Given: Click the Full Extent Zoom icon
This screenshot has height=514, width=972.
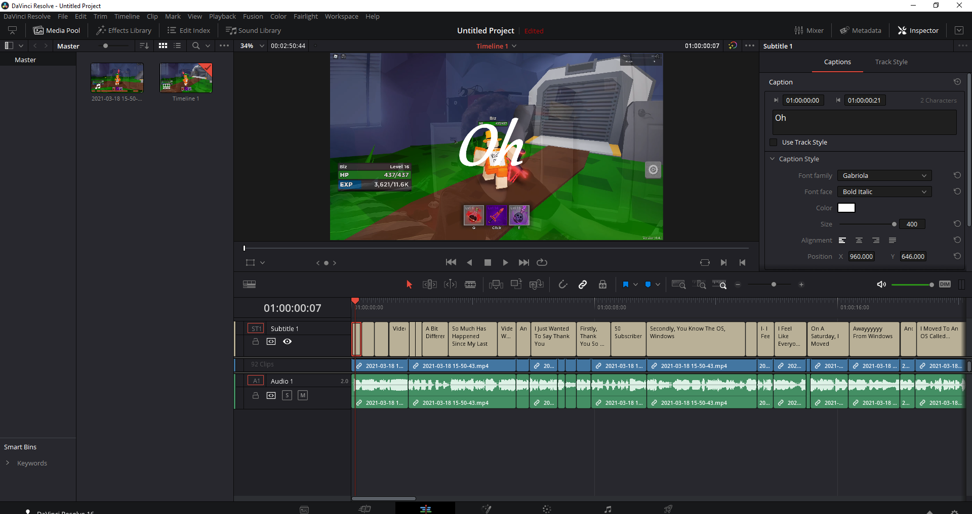Looking at the screenshot, I should tap(678, 285).
